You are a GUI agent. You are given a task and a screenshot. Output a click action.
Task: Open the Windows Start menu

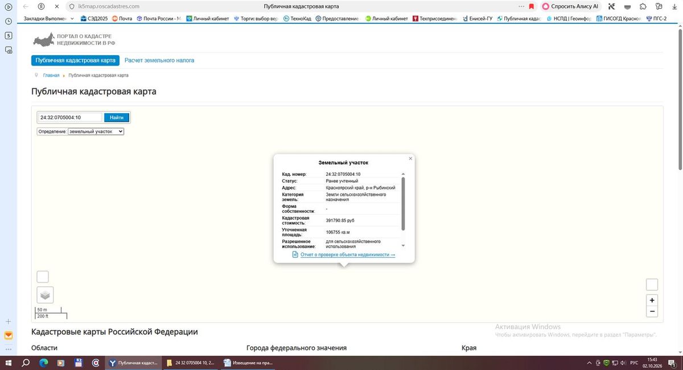[8, 363]
